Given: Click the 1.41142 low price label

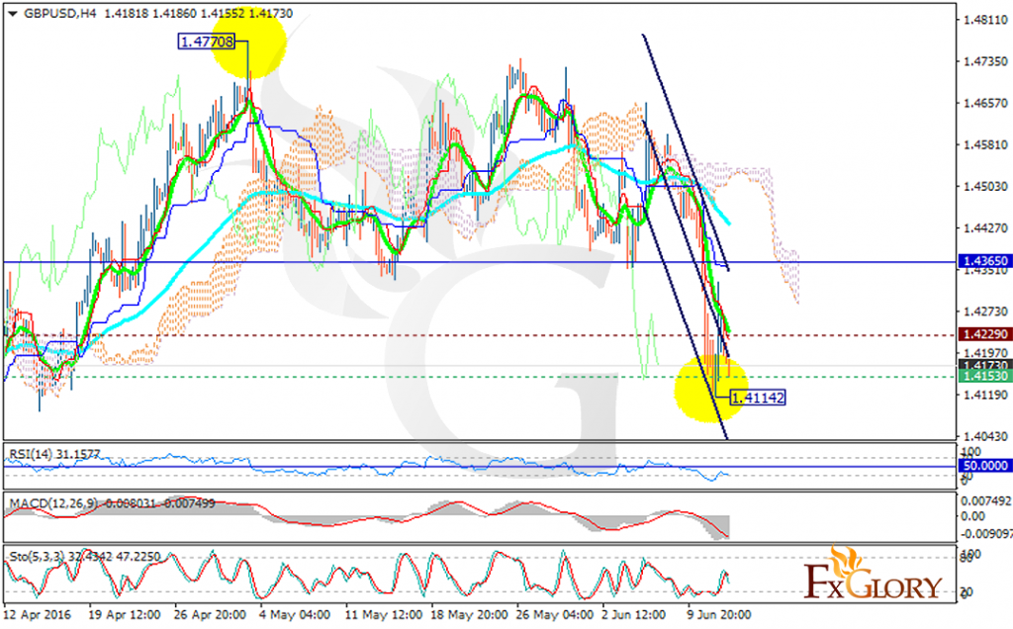Looking at the screenshot, I should tap(758, 398).
